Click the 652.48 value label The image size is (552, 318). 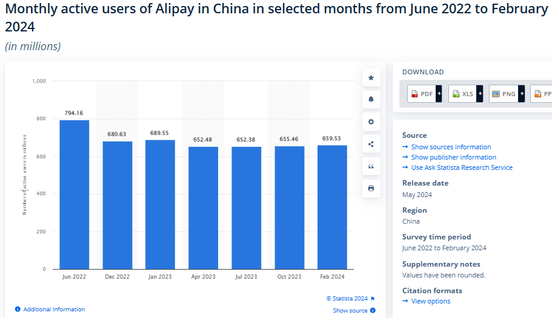(x=203, y=140)
